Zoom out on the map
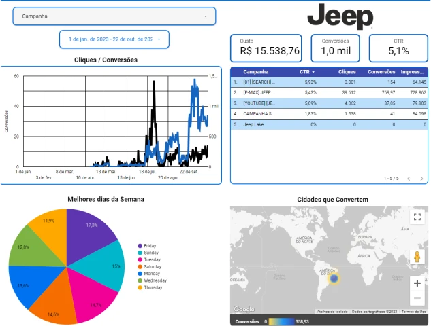The height and width of the screenshot is (326, 431). (417, 298)
